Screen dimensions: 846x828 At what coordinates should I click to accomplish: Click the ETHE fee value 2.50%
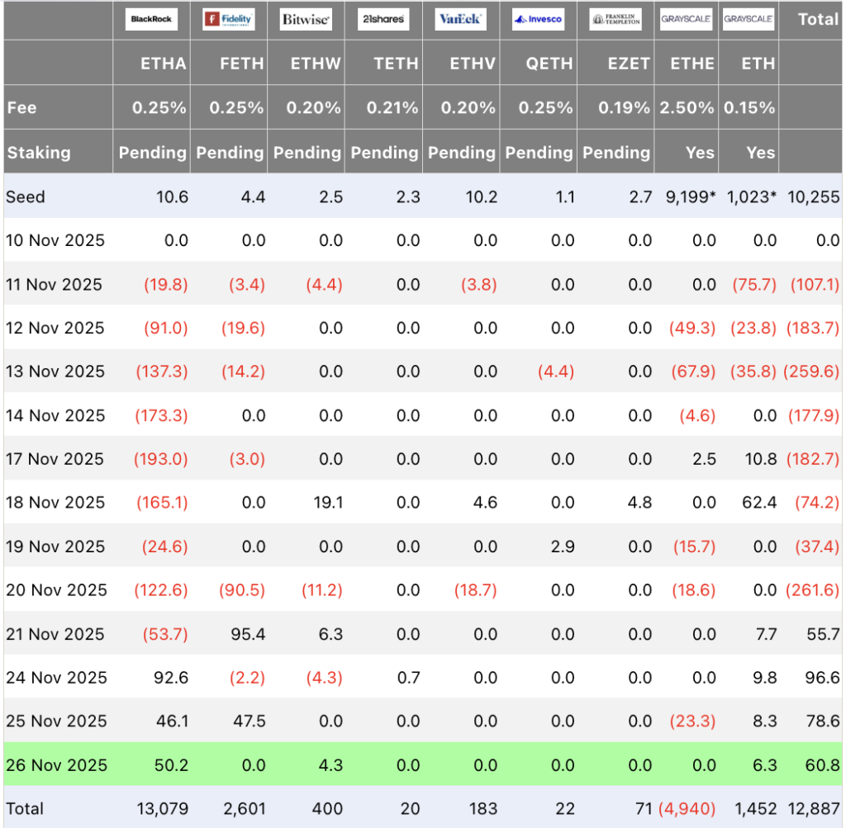687,107
